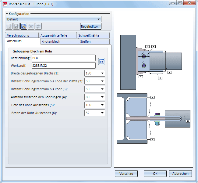The height and width of the screenshot is (183, 198).
Task: Expand Breite des gebogenen Blechs dropdown
Action: (x=102, y=74)
